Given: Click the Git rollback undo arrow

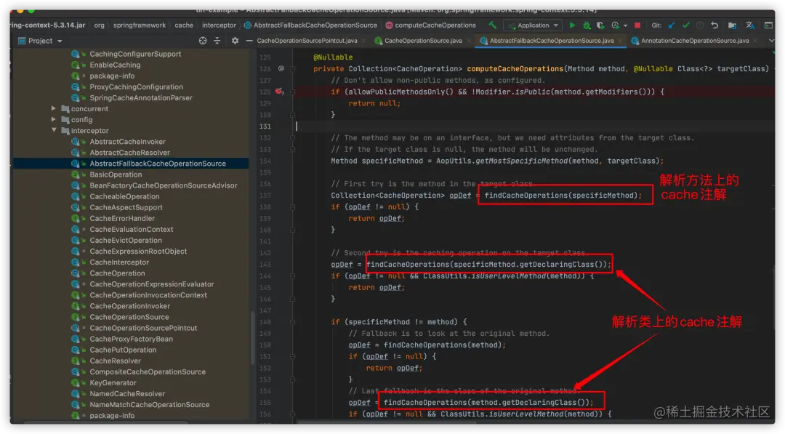Looking at the screenshot, I should (714, 25).
